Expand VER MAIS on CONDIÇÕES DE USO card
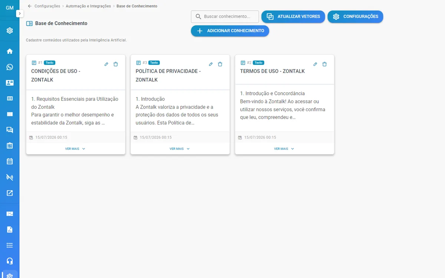Image resolution: width=445 pixels, height=278 pixels. click(x=75, y=149)
